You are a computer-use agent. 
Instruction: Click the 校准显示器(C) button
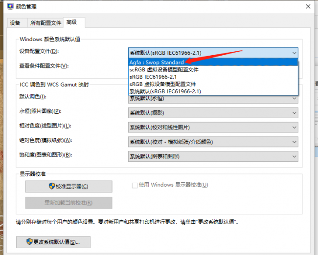(69, 186)
